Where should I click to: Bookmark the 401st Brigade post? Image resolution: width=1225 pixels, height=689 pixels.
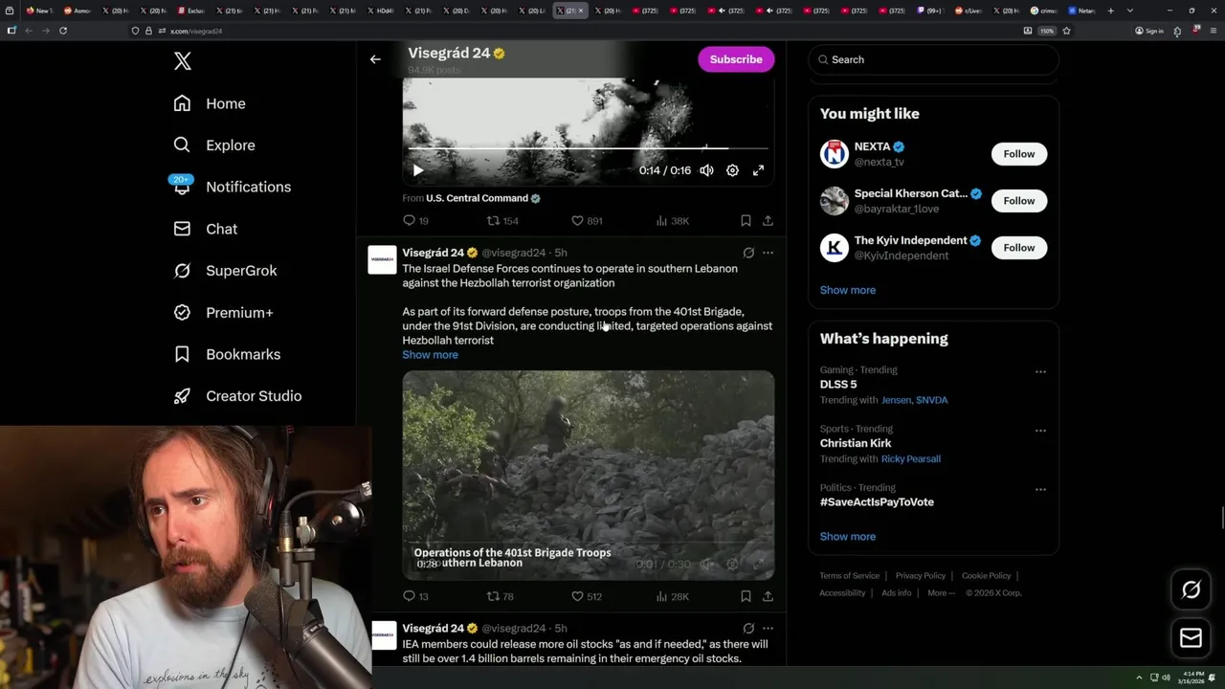click(746, 596)
